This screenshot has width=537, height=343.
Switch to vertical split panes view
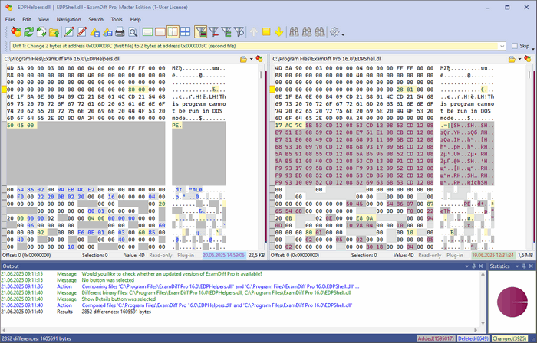tap(173, 32)
